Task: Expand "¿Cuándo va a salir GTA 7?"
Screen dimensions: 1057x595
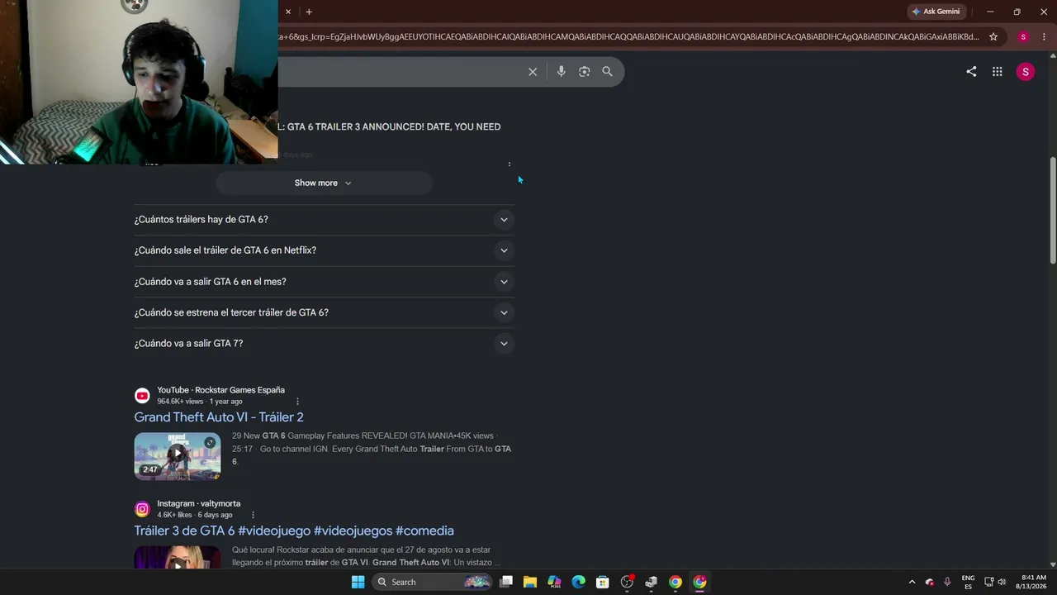Action: coord(324,344)
